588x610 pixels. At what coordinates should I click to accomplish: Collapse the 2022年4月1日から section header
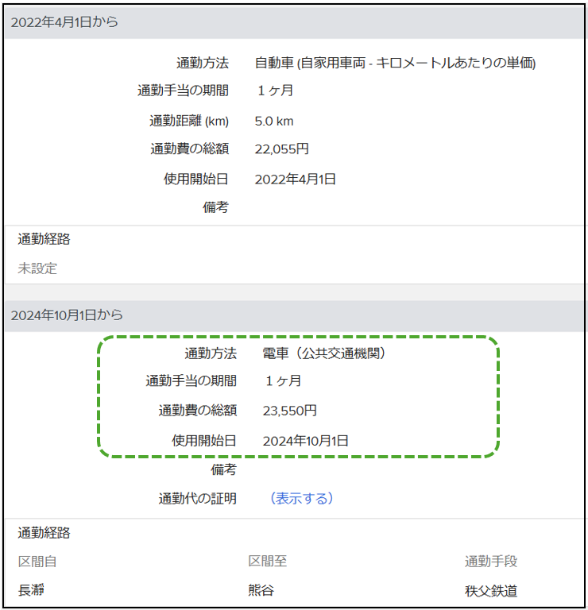tap(65, 22)
